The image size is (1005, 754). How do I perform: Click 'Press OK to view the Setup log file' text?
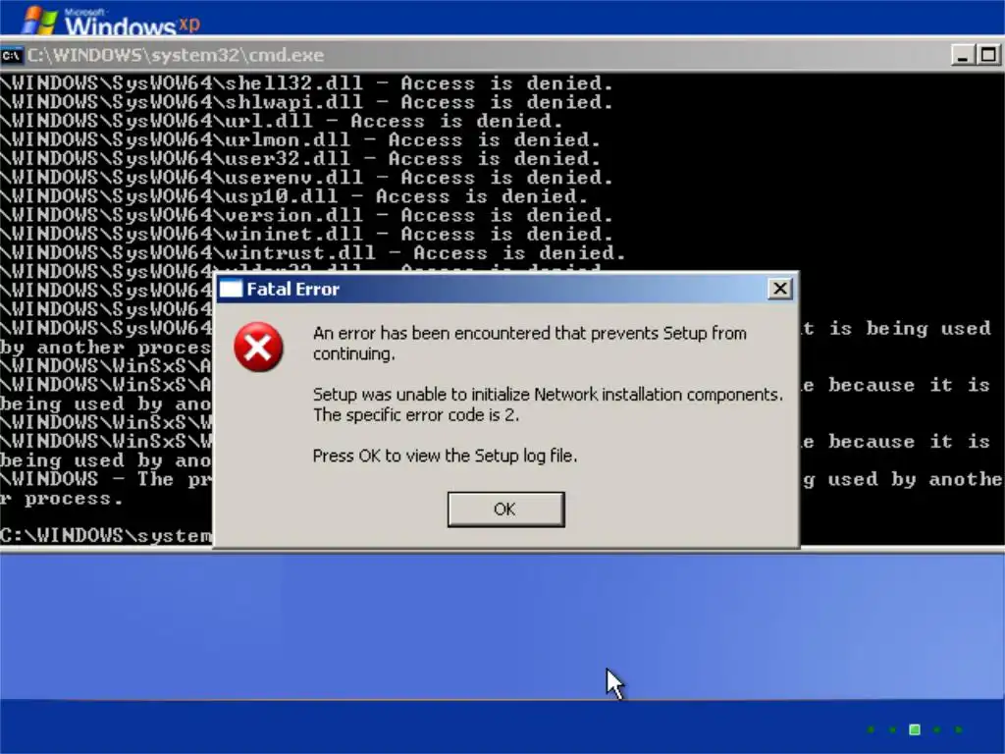[x=445, y=456]
